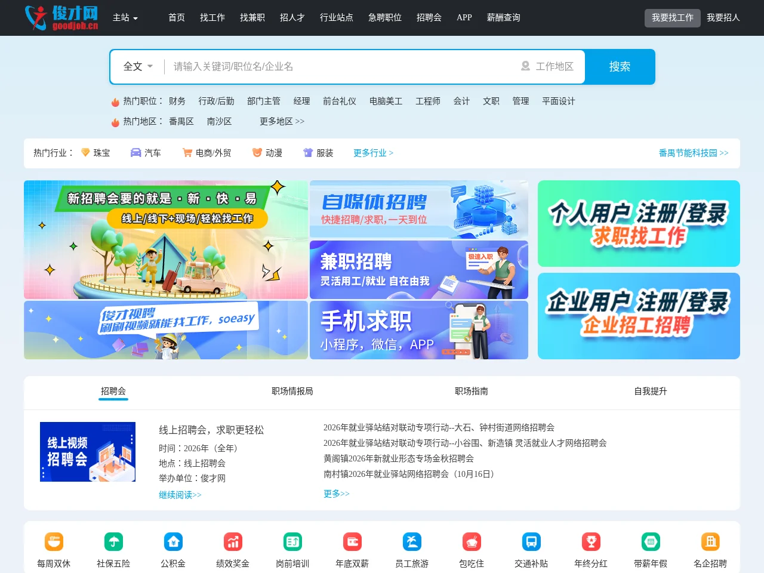Open 找兼职 in top navigation

(252, 18)
